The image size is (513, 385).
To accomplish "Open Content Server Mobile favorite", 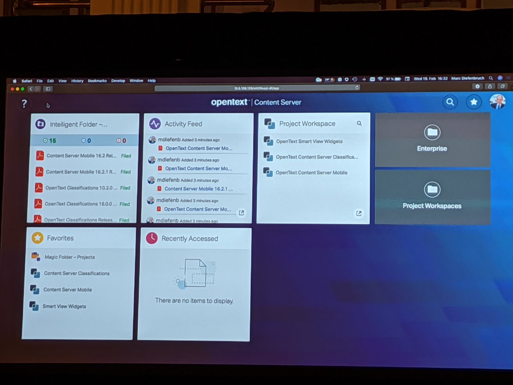I will pyautogui.click(x=68, y=290).
